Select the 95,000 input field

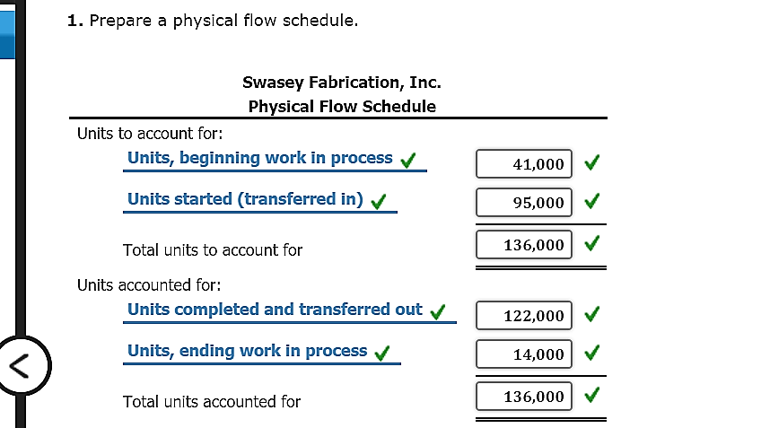click(x=524, y=203)
